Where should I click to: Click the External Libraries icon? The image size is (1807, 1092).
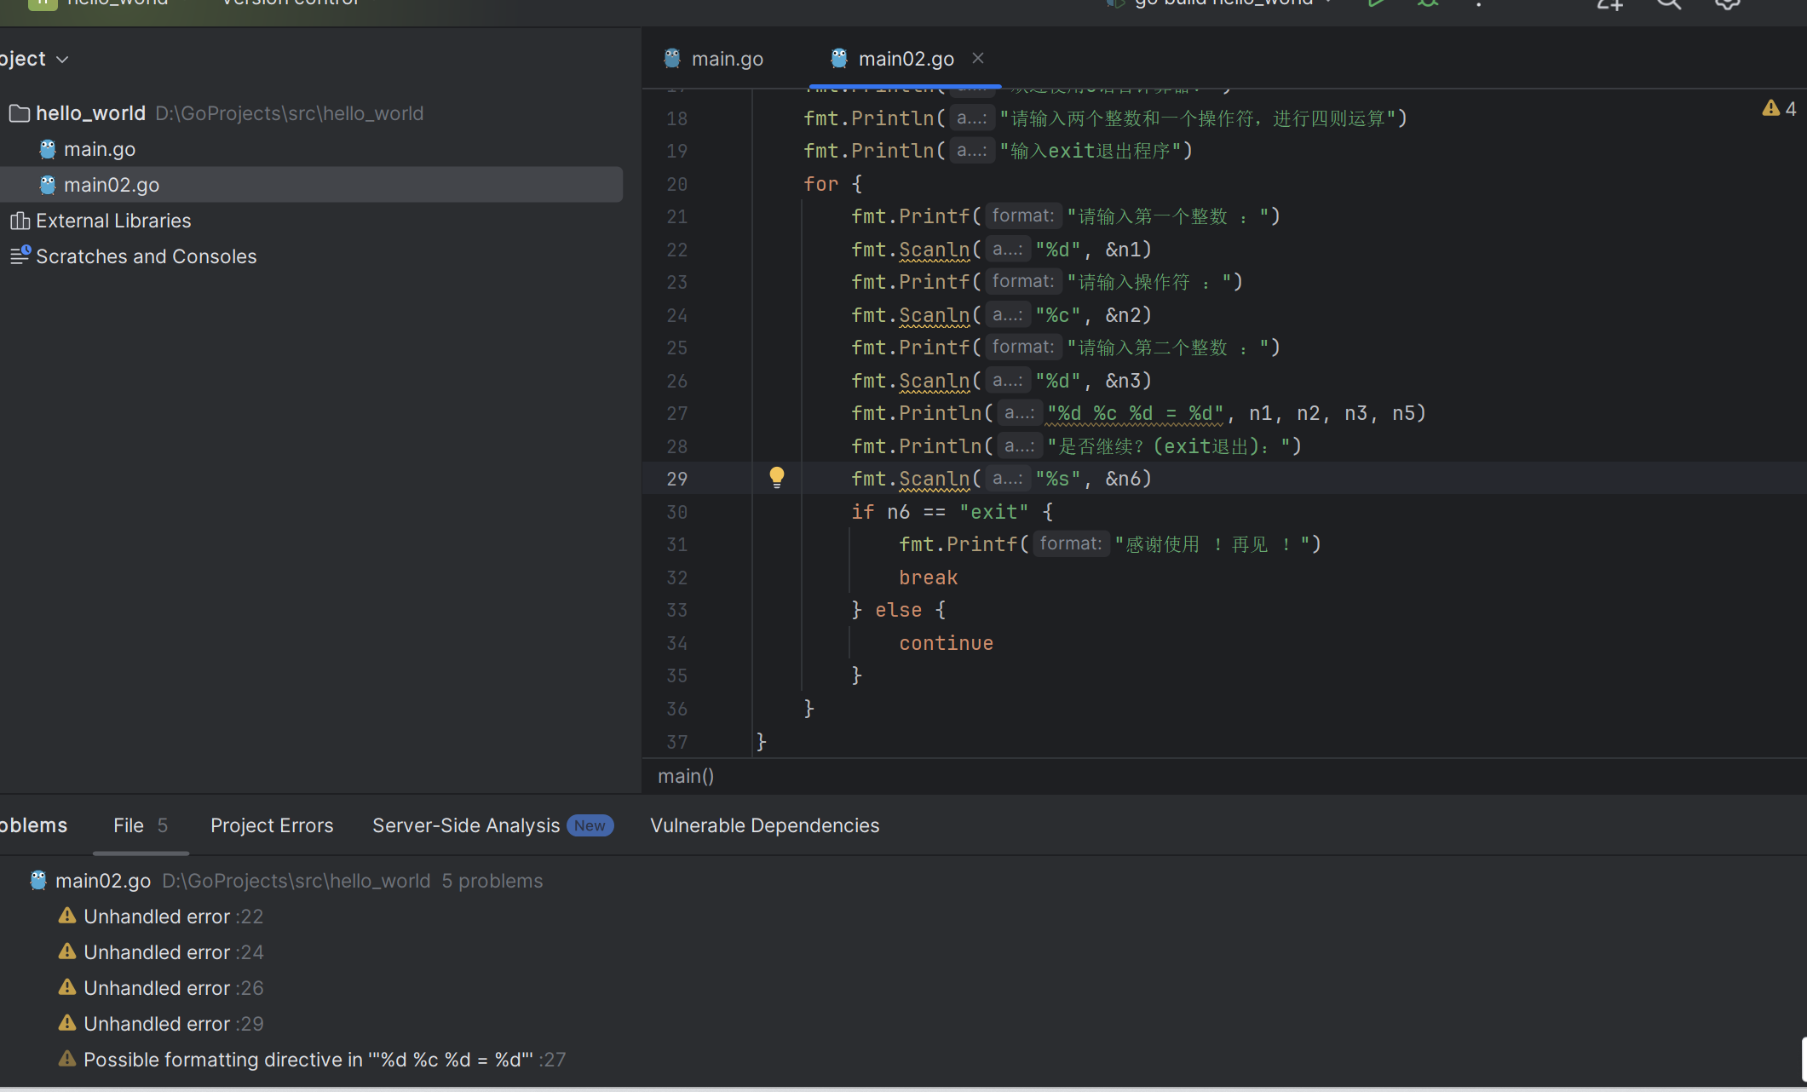pyautogui.click(x=20, y=221)
